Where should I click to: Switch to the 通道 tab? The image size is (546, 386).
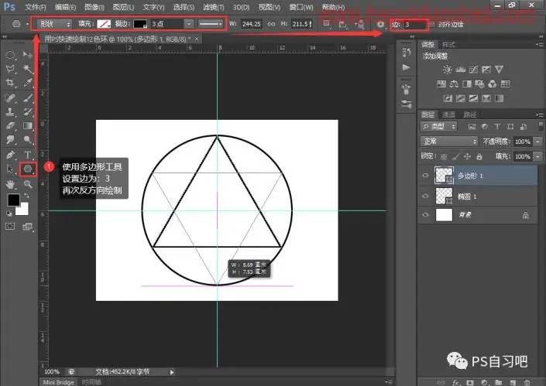tap(448, 114)
